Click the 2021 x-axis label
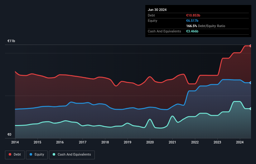The image size is (256, 164). [172, 142]
